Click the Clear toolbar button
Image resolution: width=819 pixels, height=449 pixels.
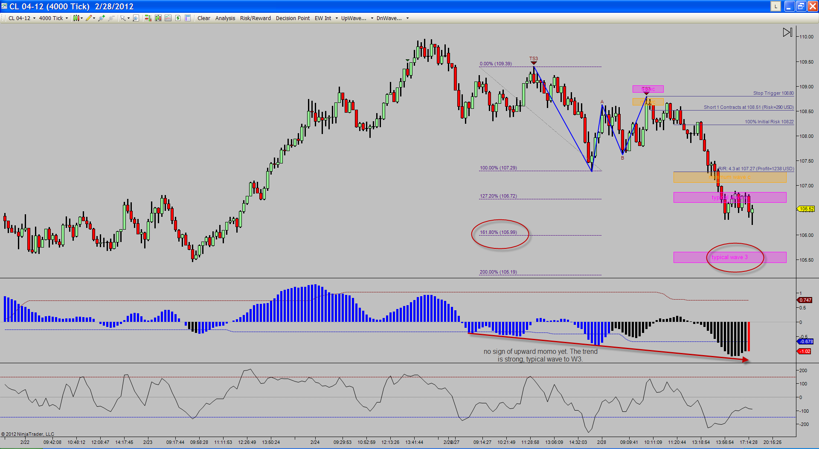coord(204,18)
